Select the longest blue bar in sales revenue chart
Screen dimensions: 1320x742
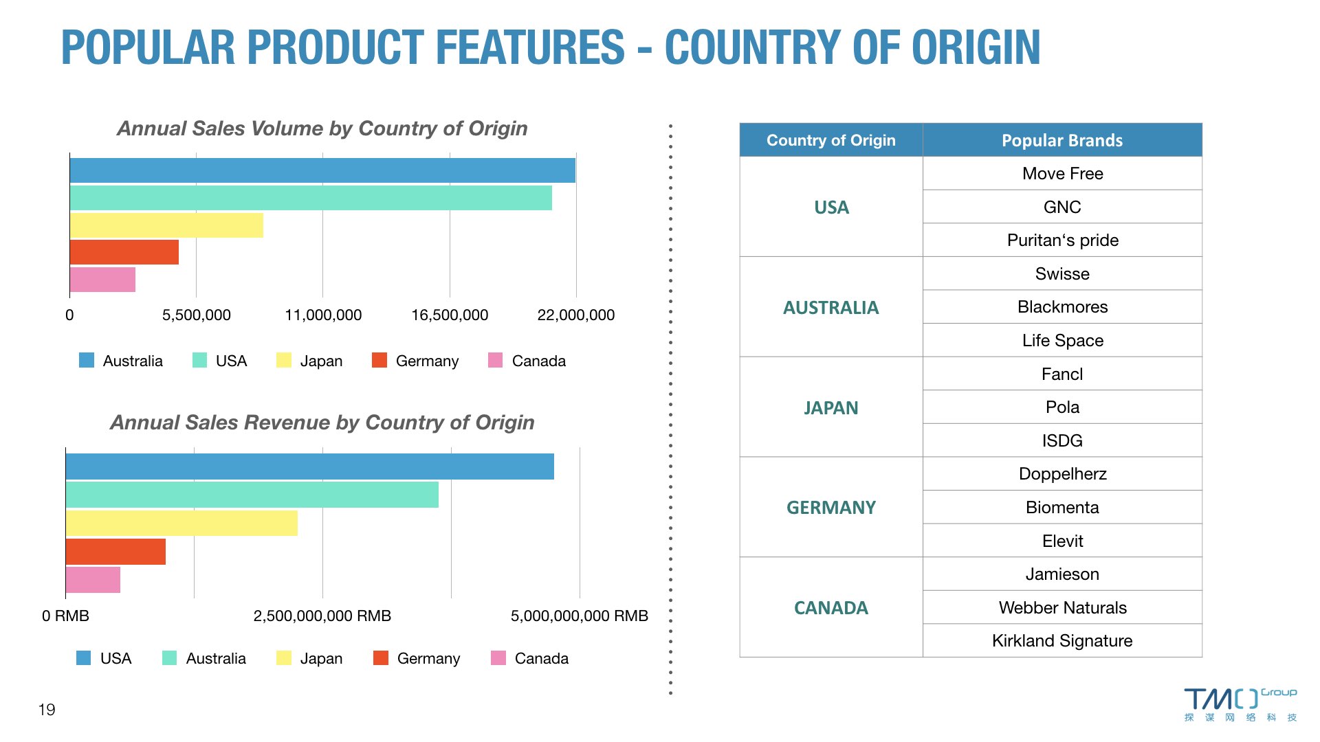pyautogui.click(x=310, y=466)
